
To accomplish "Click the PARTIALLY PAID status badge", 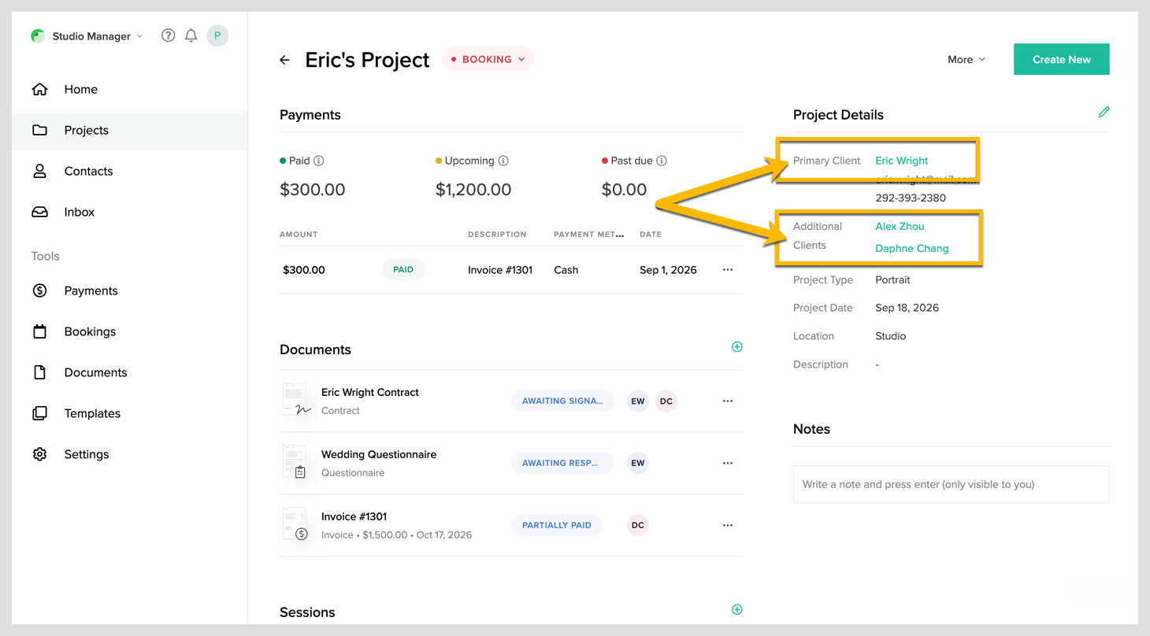I will click(557, 525).
